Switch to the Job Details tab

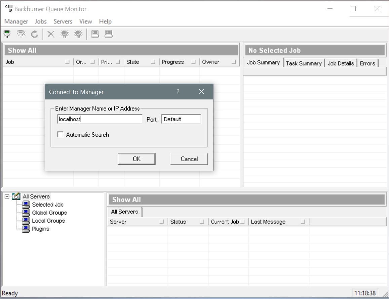click(x=341, y=63)
